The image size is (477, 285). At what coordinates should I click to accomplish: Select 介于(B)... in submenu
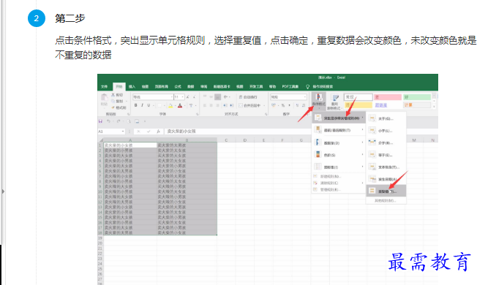[x=386, y=142]
